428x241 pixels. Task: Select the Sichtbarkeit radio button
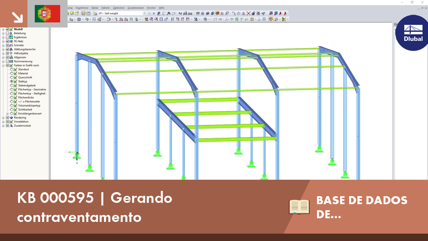tap(12, 110)
